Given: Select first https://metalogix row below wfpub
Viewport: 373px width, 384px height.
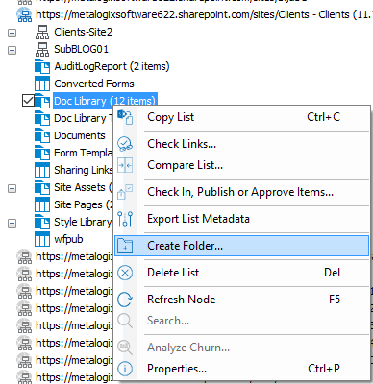Looking at the screenshot, I should click(74, 256).
